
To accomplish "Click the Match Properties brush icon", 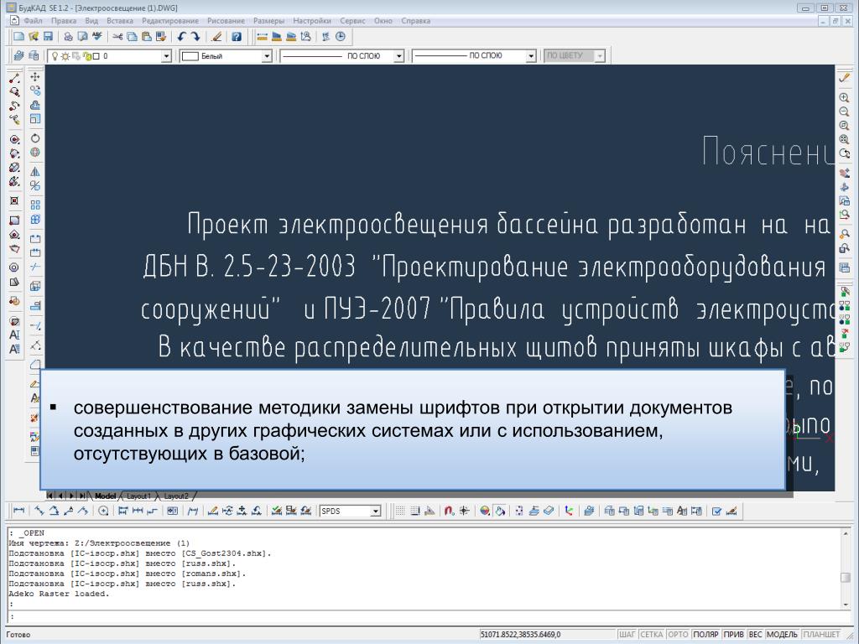I will tap(216, 37).
